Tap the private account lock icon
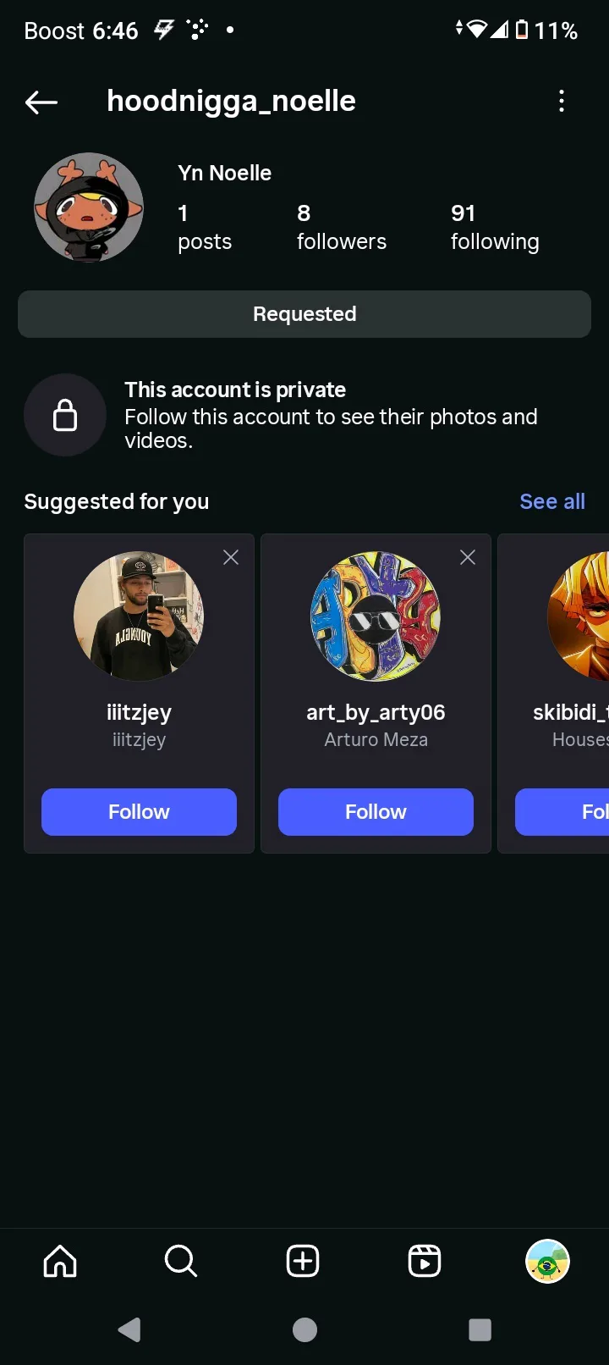This screenshot has width=609, height=1365. [x=65, y=415]
